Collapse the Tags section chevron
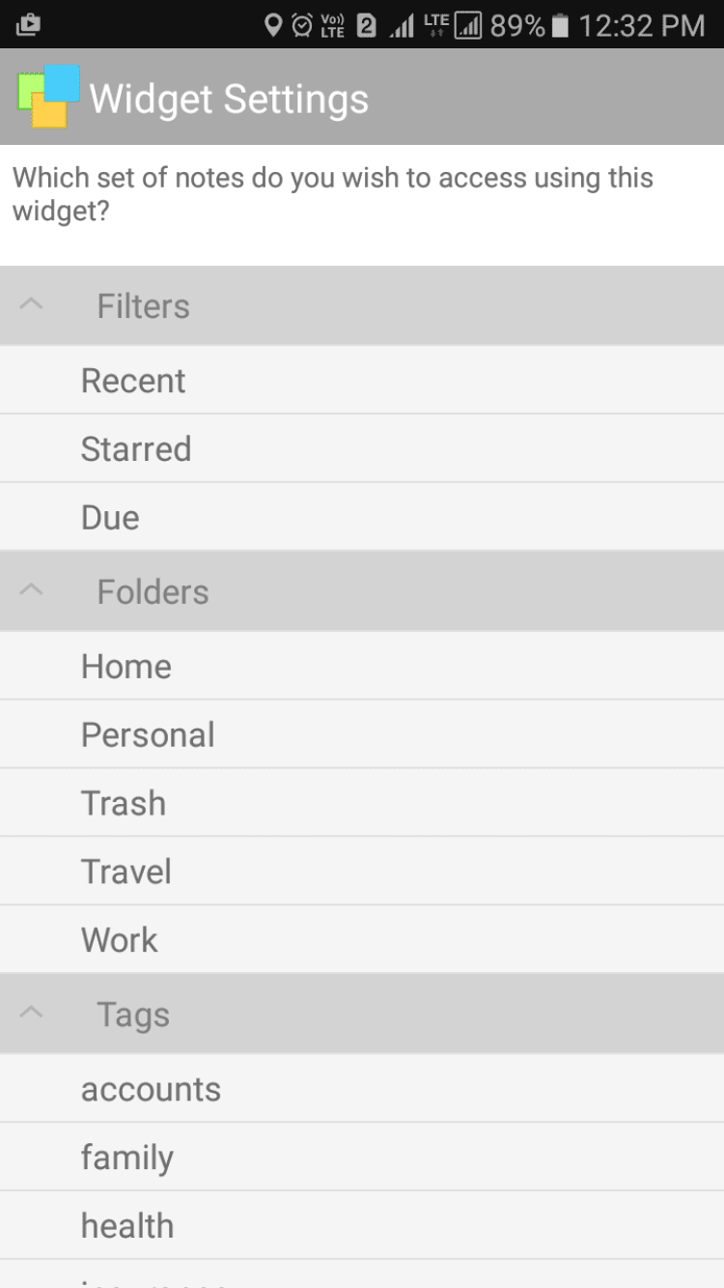This screenshot has width=724, height=1288. point(32,1014)
